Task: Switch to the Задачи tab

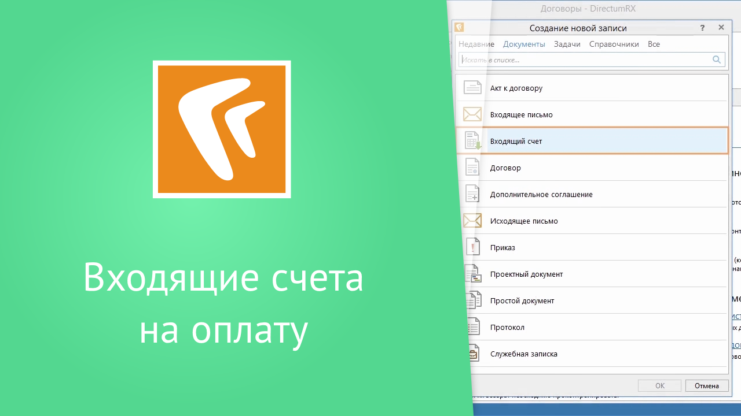Action: pyautogui.click(x=567, y=44)
